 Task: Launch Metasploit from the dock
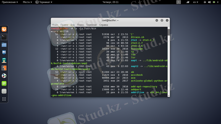click(4, 52)
